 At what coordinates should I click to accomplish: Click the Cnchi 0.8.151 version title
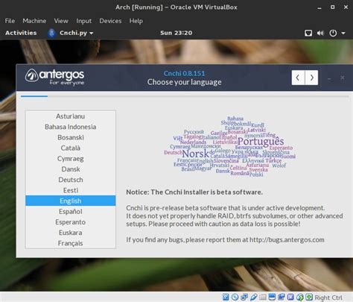coord(184,73)
